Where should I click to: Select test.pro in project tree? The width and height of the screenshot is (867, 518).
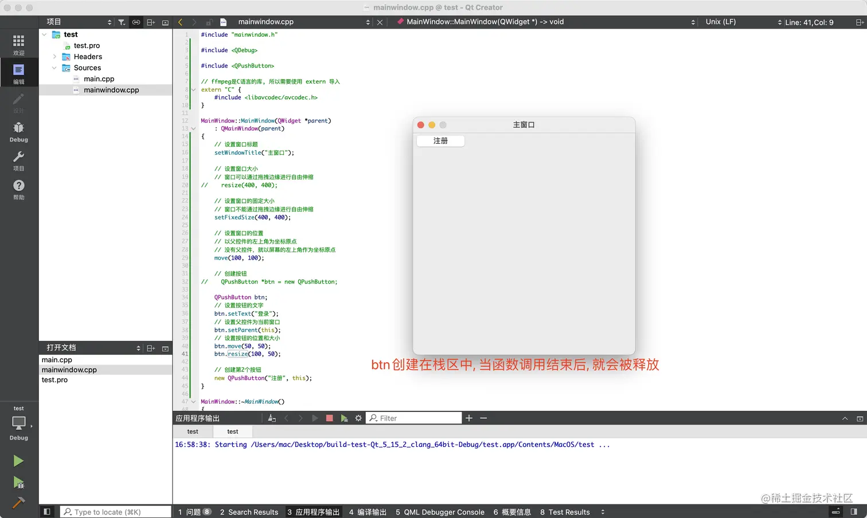[x=87, y=46]
